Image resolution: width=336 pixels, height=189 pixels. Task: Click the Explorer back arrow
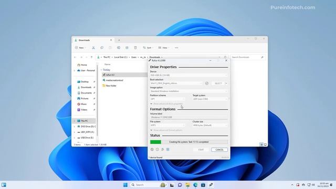pos(75,57)
